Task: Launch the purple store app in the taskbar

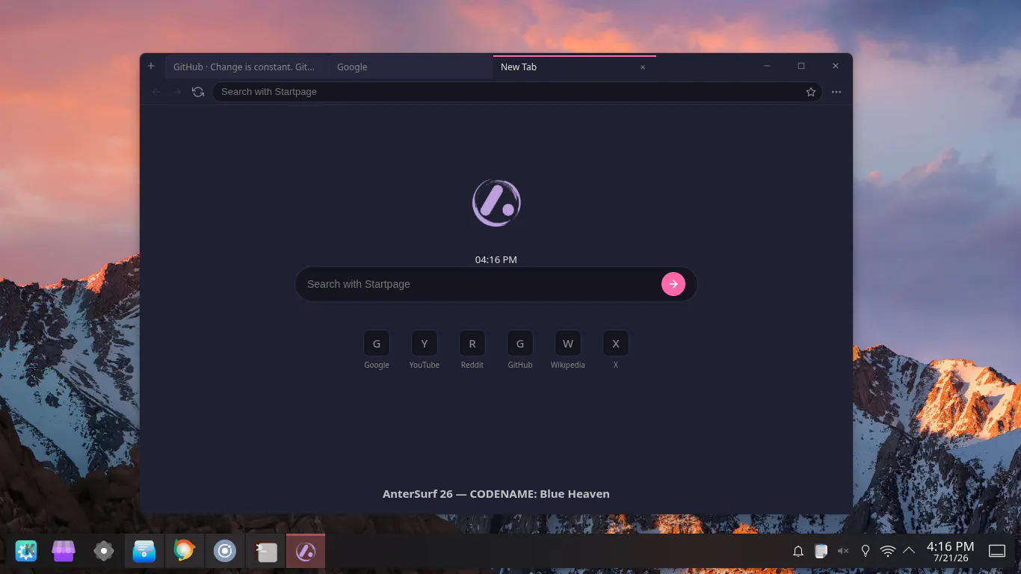Action: pyautogui.click(x=64, y=552)
